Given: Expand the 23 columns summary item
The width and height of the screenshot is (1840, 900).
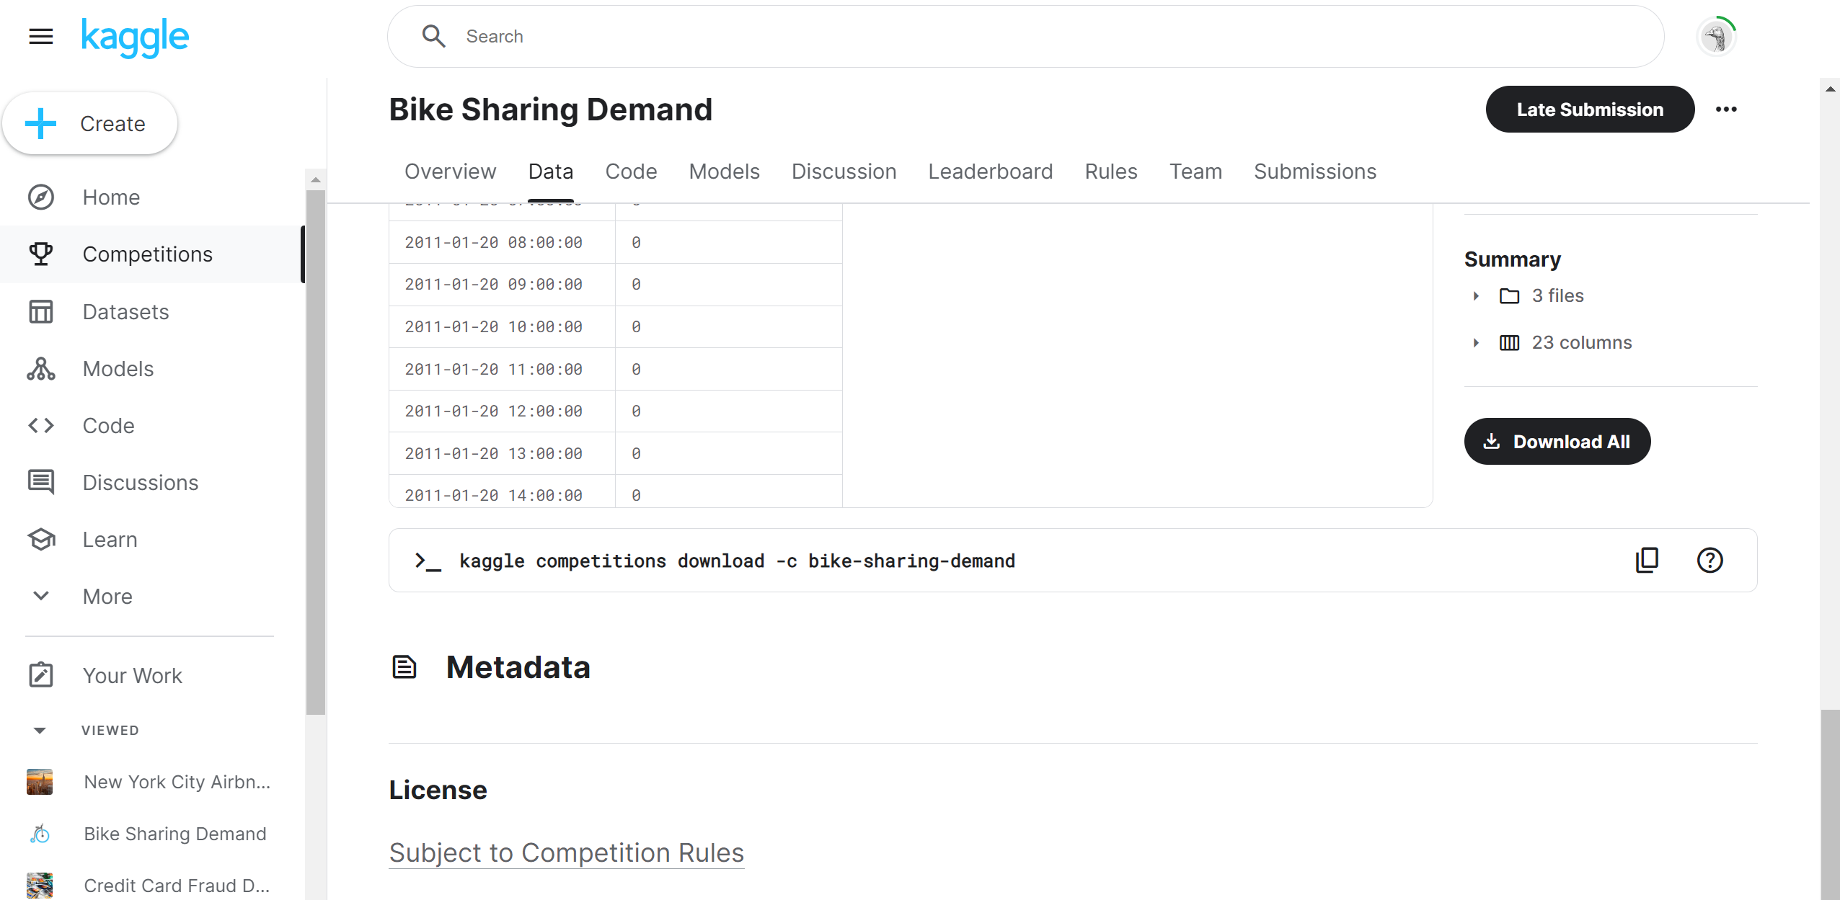Looking at the screenshot, I should click(1476, 343).
